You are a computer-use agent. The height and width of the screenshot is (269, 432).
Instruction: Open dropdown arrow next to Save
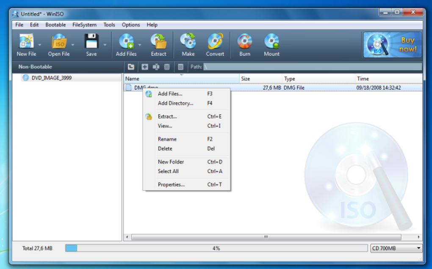coord(105,45)
